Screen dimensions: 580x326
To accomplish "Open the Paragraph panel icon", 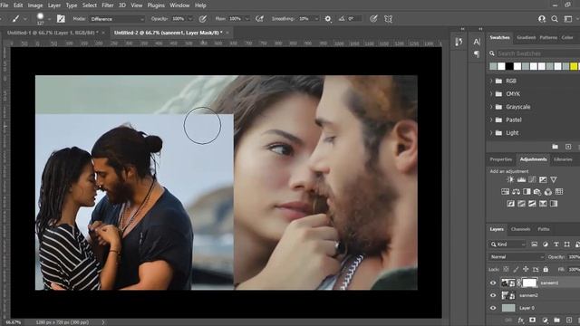I will tap(477, 54).
